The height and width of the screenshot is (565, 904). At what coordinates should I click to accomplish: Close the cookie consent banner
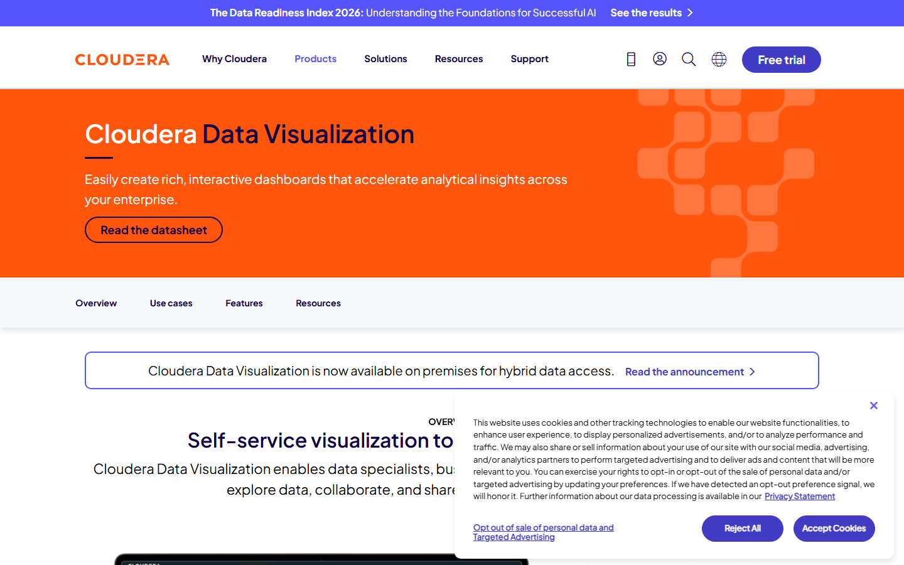click(874, 406)
